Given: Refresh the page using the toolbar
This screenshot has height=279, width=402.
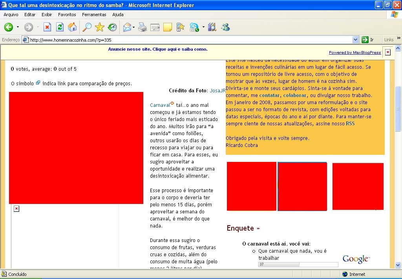Looking at the screenshot, I should tap(60, 27).
